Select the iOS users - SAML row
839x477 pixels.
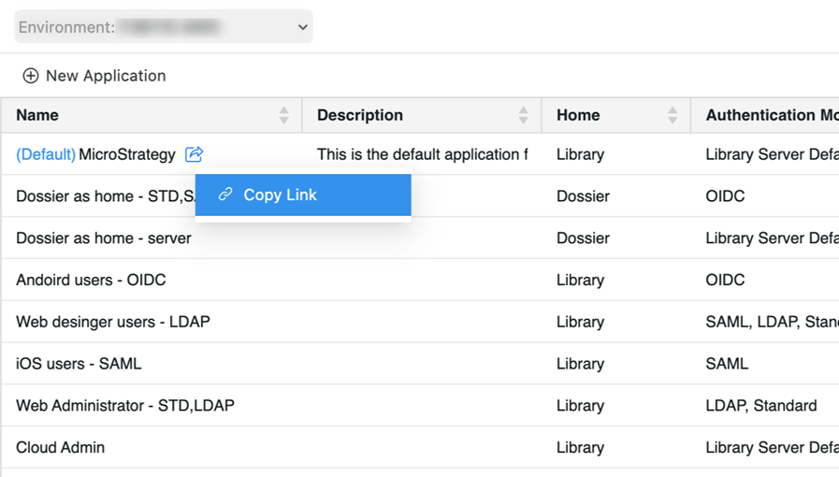[79, 364]
